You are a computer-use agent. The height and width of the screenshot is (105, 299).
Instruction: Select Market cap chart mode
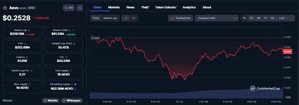point(110,18)
